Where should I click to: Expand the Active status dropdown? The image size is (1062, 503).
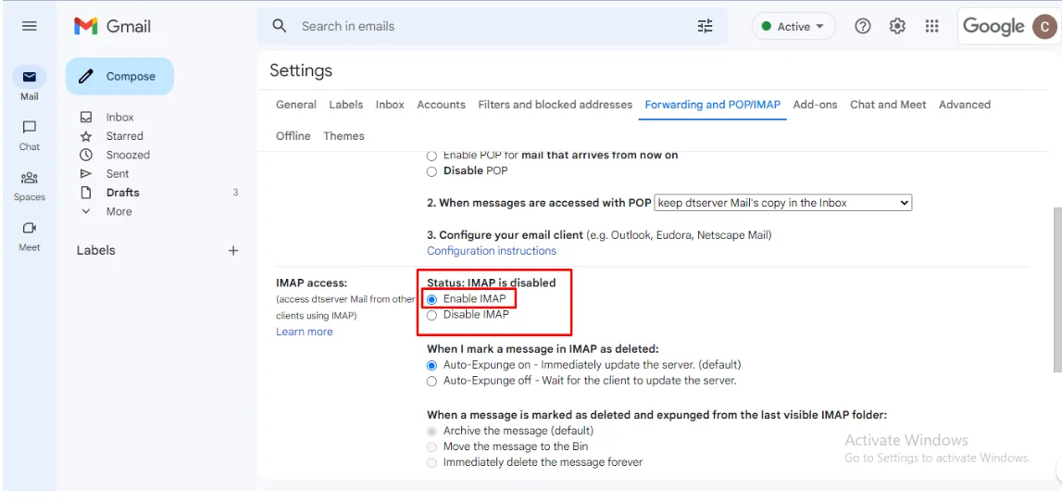tap(793, 26)
